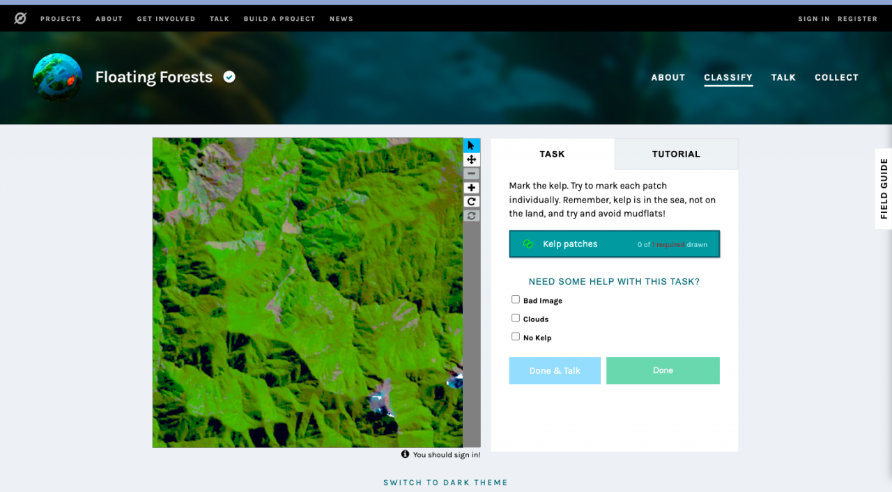
Task: Click the Floating Forests project avatar
Action: pos(57,77)
